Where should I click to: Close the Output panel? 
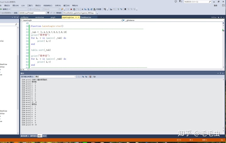[223, 73]
